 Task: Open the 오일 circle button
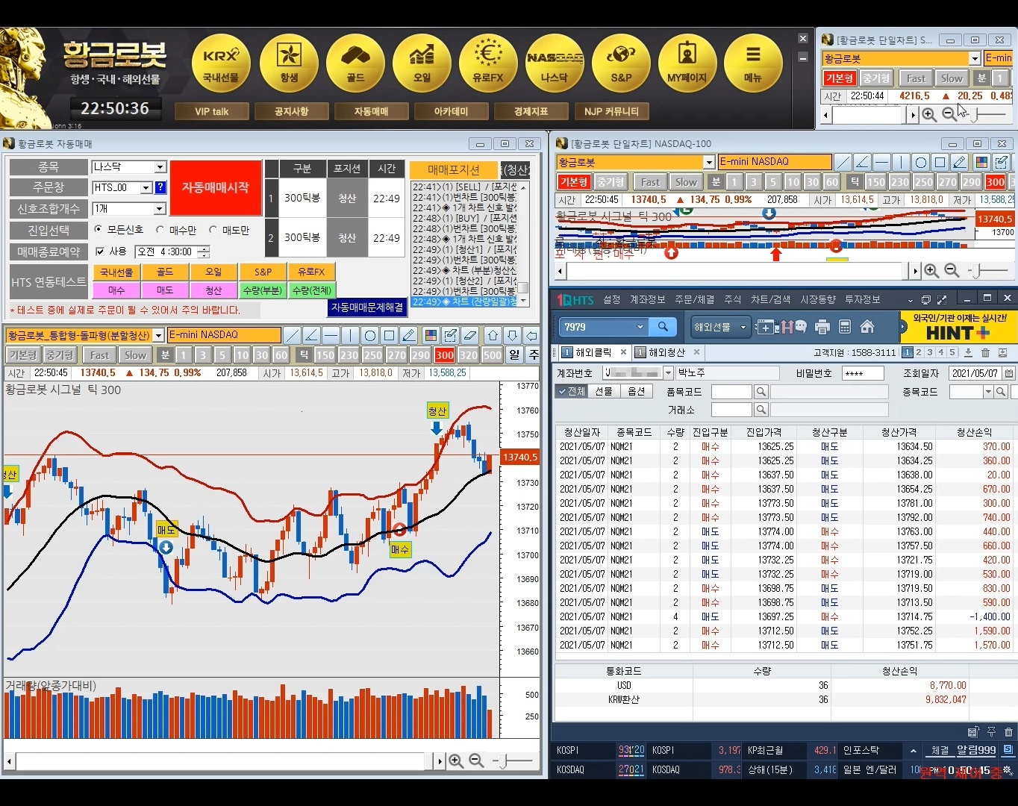pos(422,64)
